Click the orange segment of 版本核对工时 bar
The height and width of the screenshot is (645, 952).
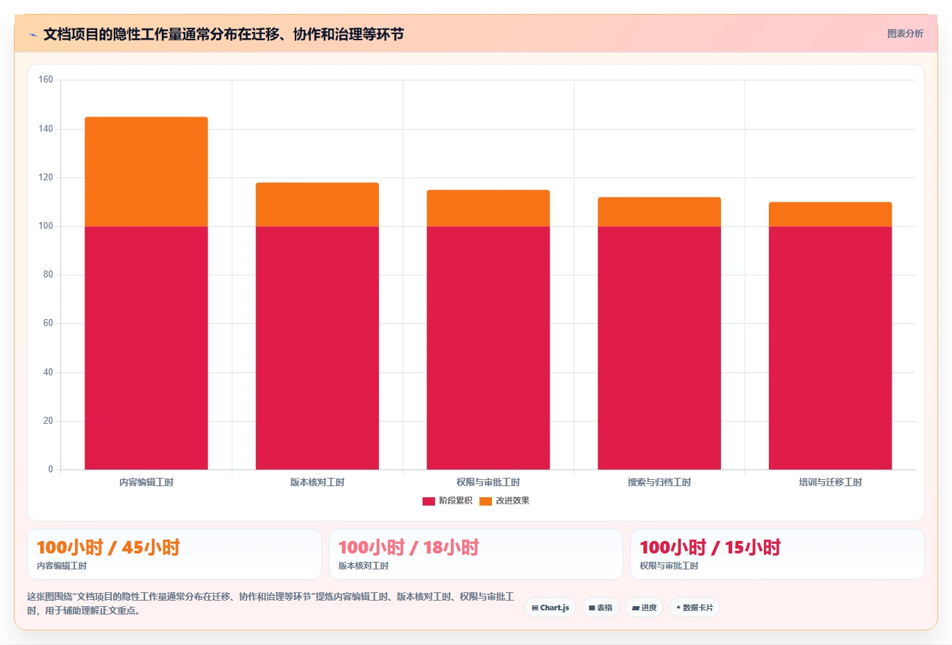(x=317, y=205)
